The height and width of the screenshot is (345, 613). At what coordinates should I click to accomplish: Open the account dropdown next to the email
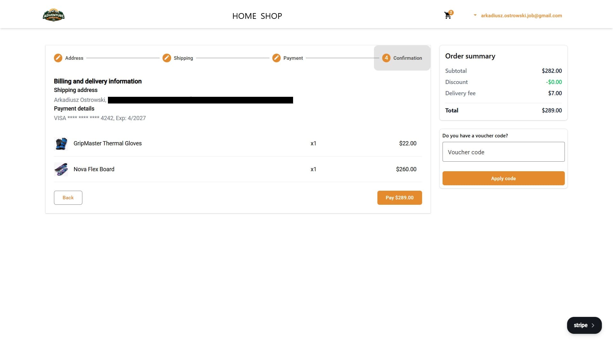point(475,15)
